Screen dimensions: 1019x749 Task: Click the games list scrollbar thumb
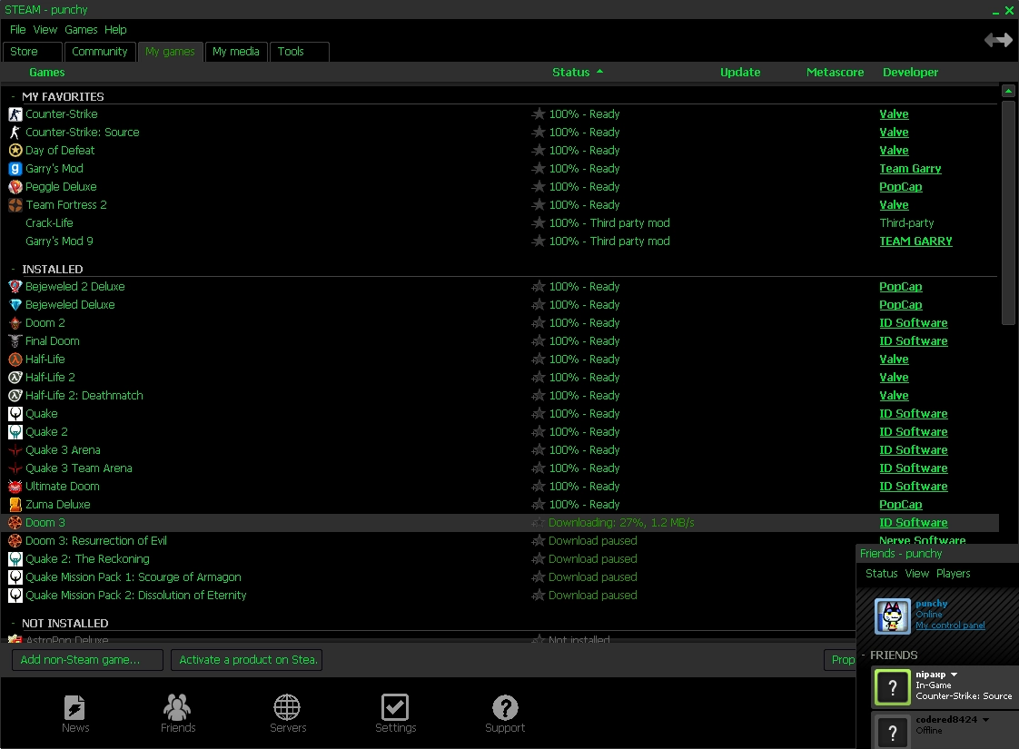1008,212
